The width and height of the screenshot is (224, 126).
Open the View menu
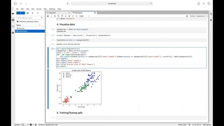point(28,9)
